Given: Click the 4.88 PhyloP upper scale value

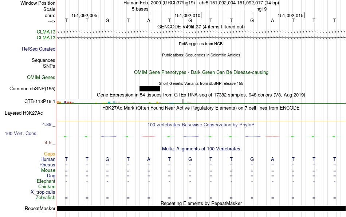Looking at the screenshot, I should pos(47,125).
